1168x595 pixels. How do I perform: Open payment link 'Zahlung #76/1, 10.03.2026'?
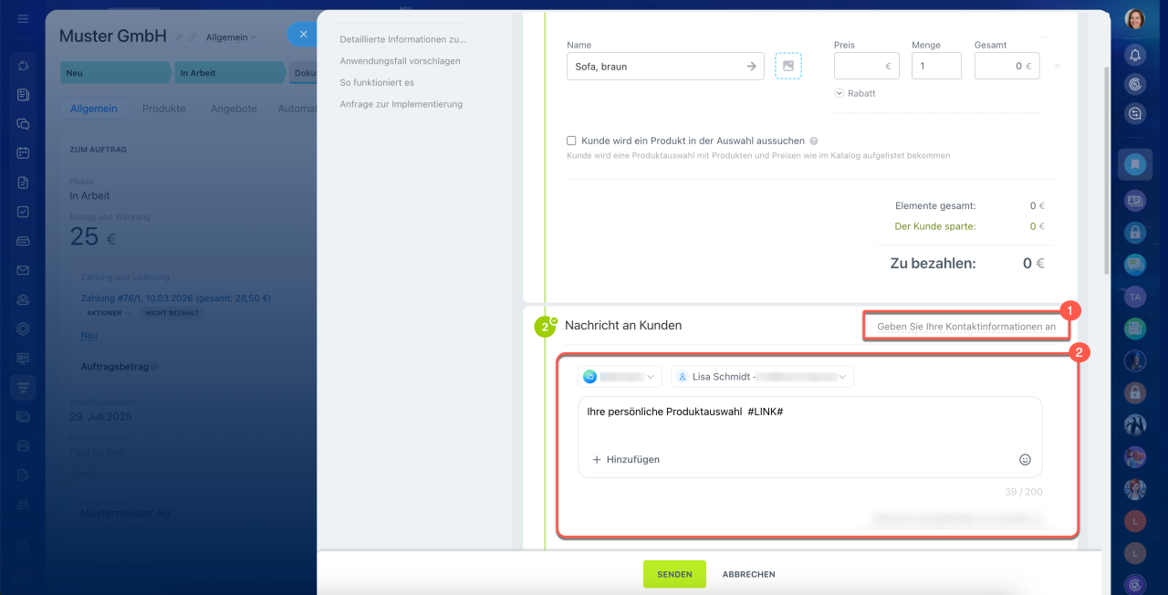click(x=176, y=298)
